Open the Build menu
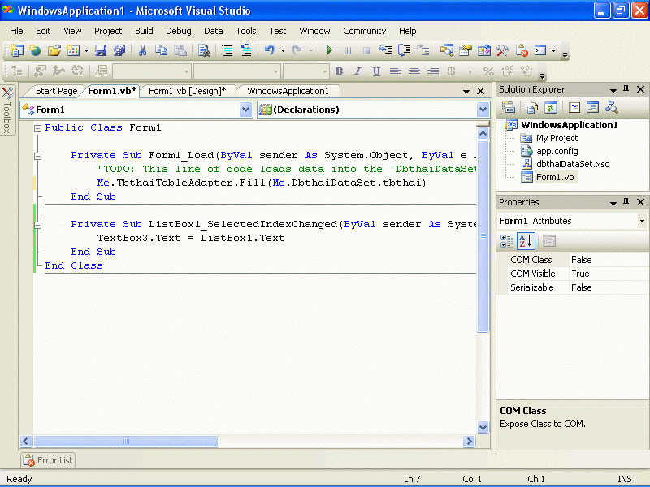 [x=144, y=31]
